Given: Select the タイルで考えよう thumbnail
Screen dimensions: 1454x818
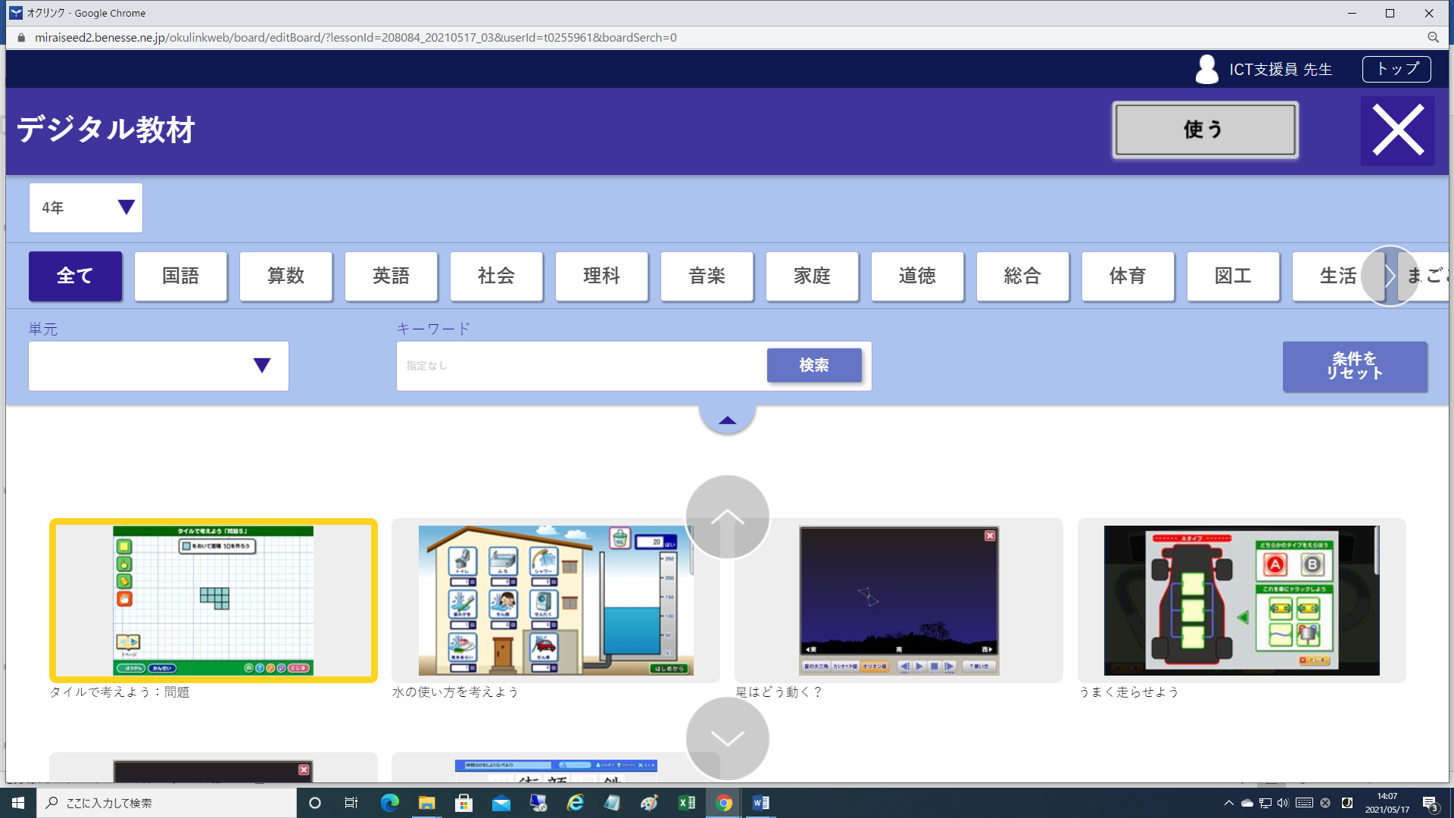Looking at the screenshot, I should (213, 600).
